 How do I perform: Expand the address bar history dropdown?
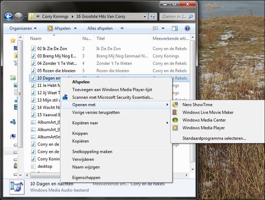tap(145, 17)
